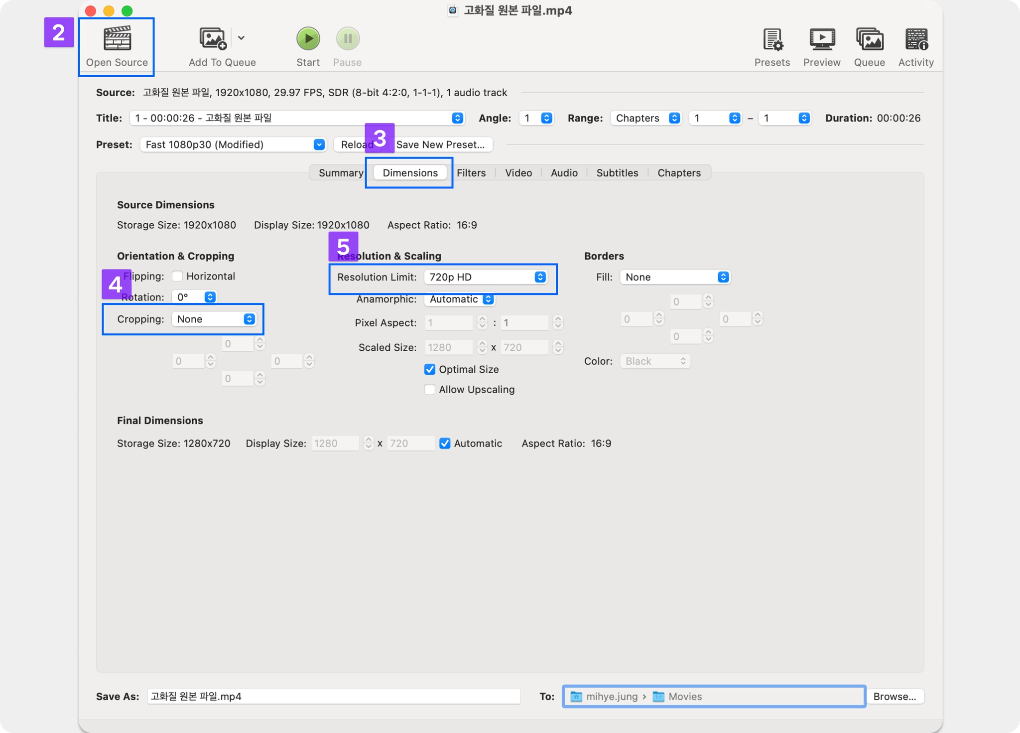The height and width of the screenshot is (733, 1020).
Task: Open the Presets panel icon
Action: 772,39
